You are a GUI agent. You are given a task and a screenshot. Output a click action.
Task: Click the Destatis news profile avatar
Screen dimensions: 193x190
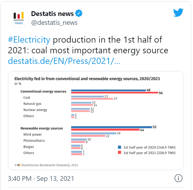click(18, 18)
